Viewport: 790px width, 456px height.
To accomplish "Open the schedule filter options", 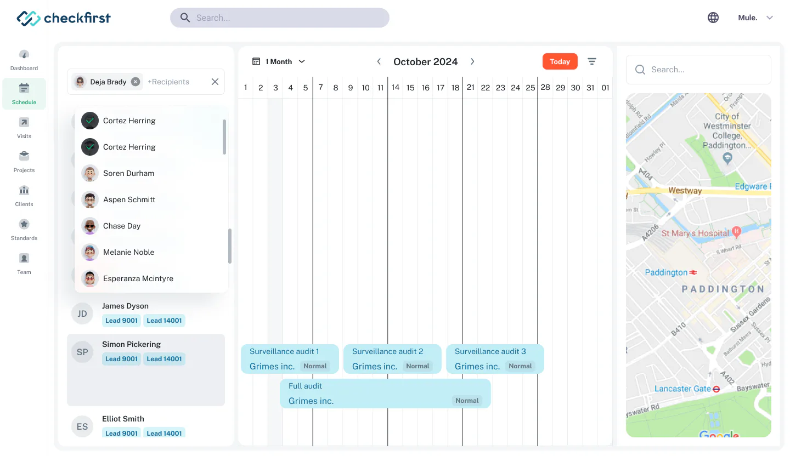I will click(x=592, y=61).
